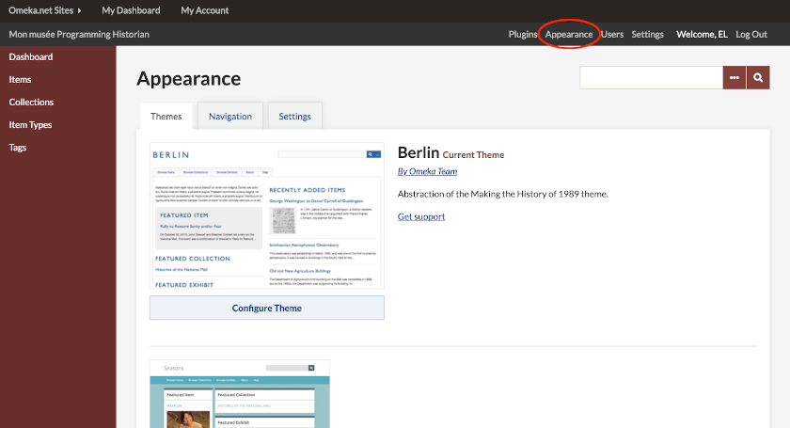Focus the search text field
790x428 pixels.
651,78
